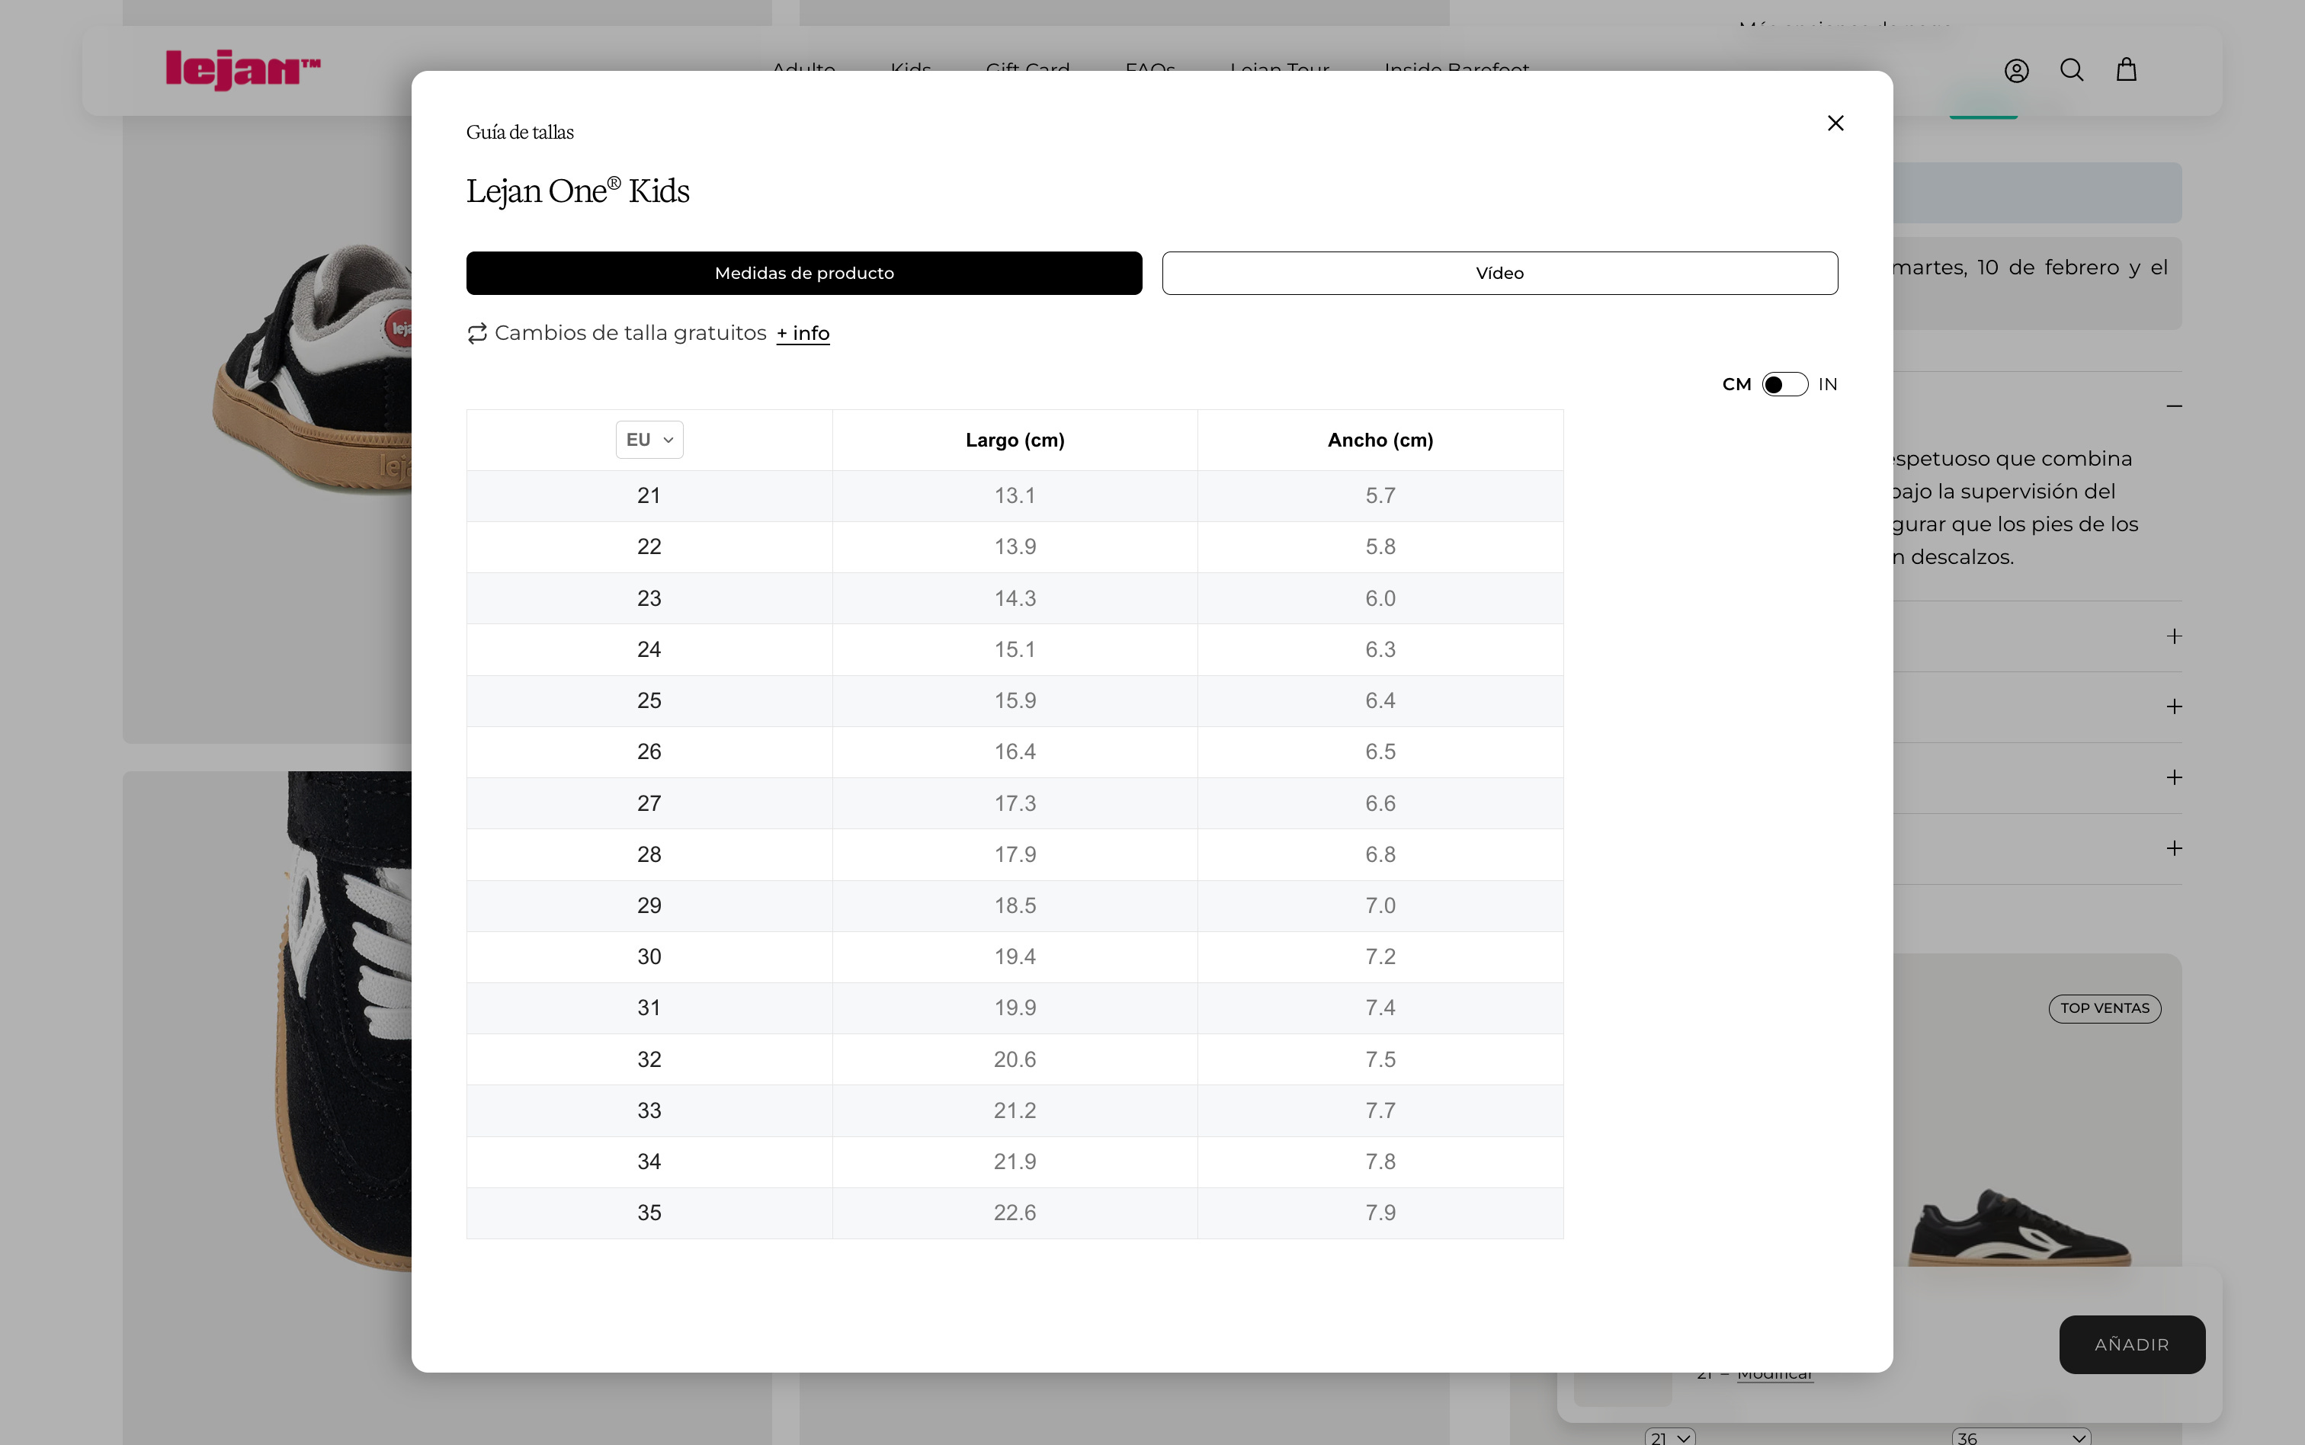Click the TOP VENTAS badge
Viewport: 2305px width, 1445px height.
pyautogui.click(x=2105, y=1008)
